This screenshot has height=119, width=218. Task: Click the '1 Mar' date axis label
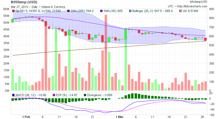point(120,117)
